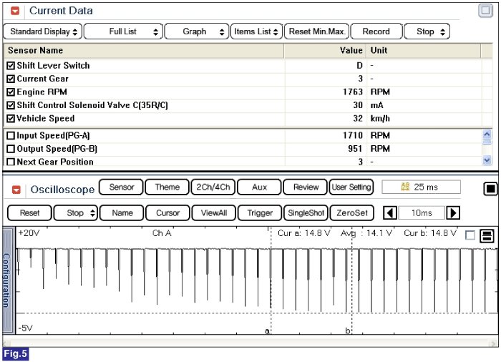Select cursor b marker on waveform
The height and width of the screenshot is (362, 501).
coord(348,331)
